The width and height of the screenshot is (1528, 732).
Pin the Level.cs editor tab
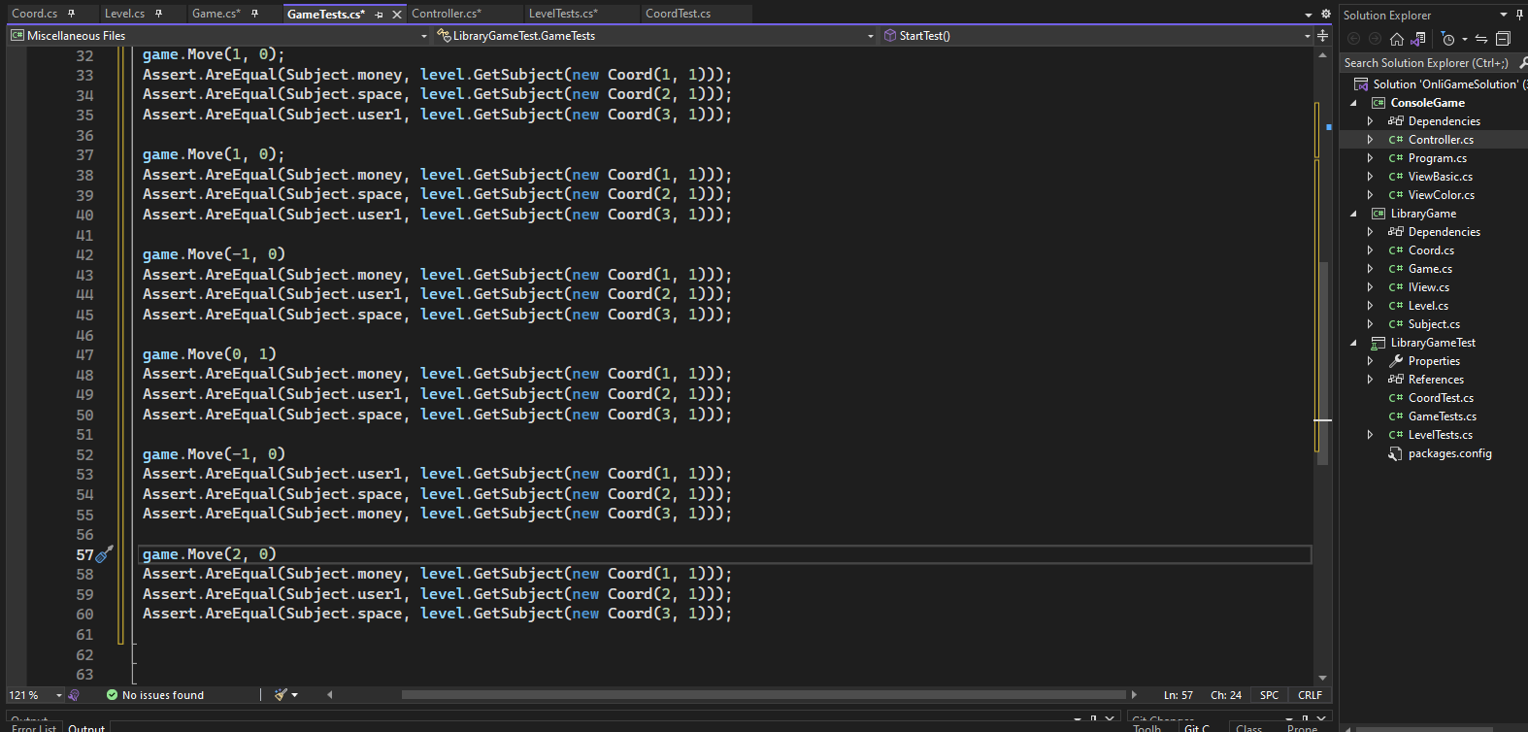[158, 14]
